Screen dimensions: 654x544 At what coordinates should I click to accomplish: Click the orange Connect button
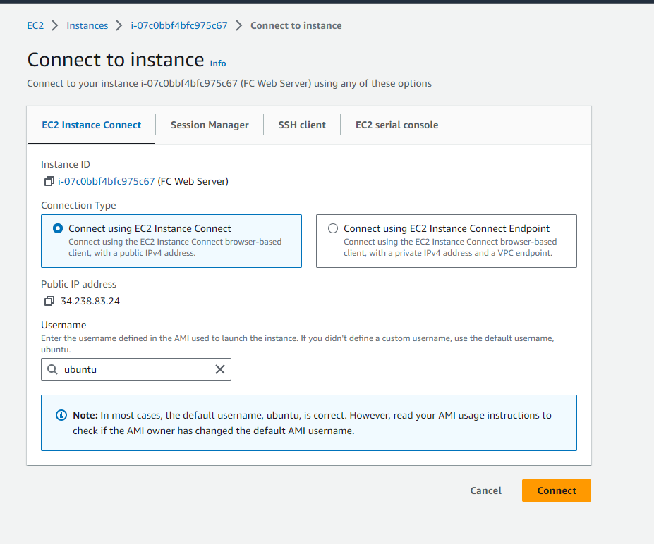(x=557, y=490)
